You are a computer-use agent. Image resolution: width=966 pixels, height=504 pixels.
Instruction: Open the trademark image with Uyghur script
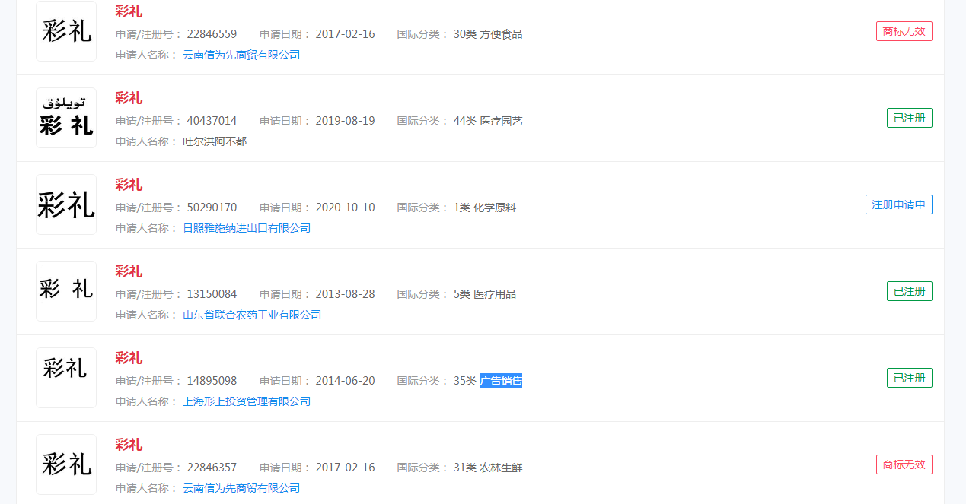click(x=66, y=118)
